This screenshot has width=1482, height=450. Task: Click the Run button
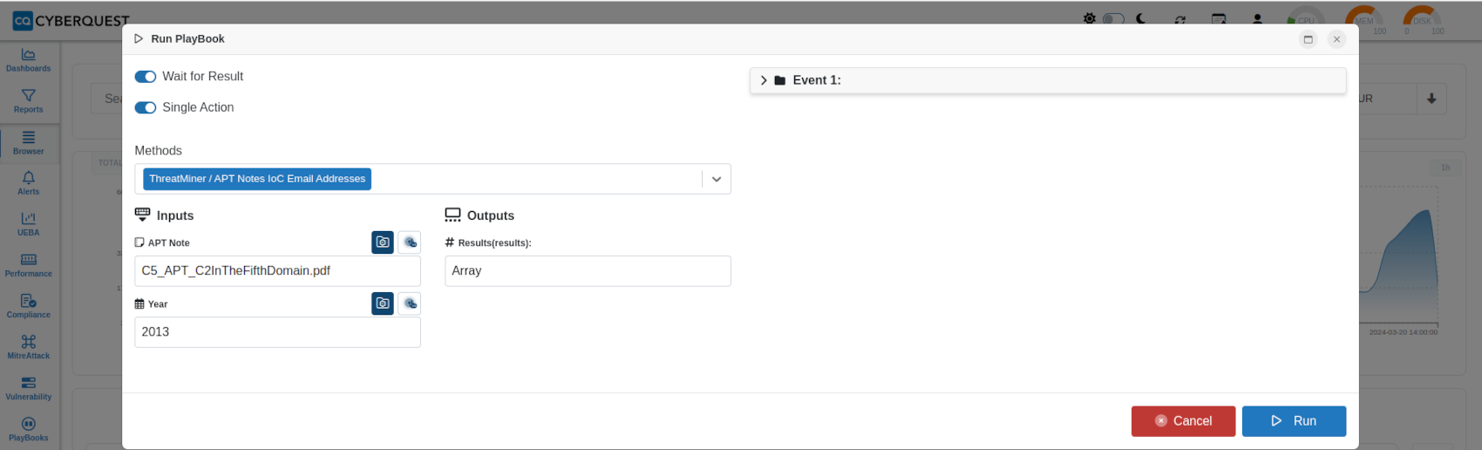(1294, 421)
